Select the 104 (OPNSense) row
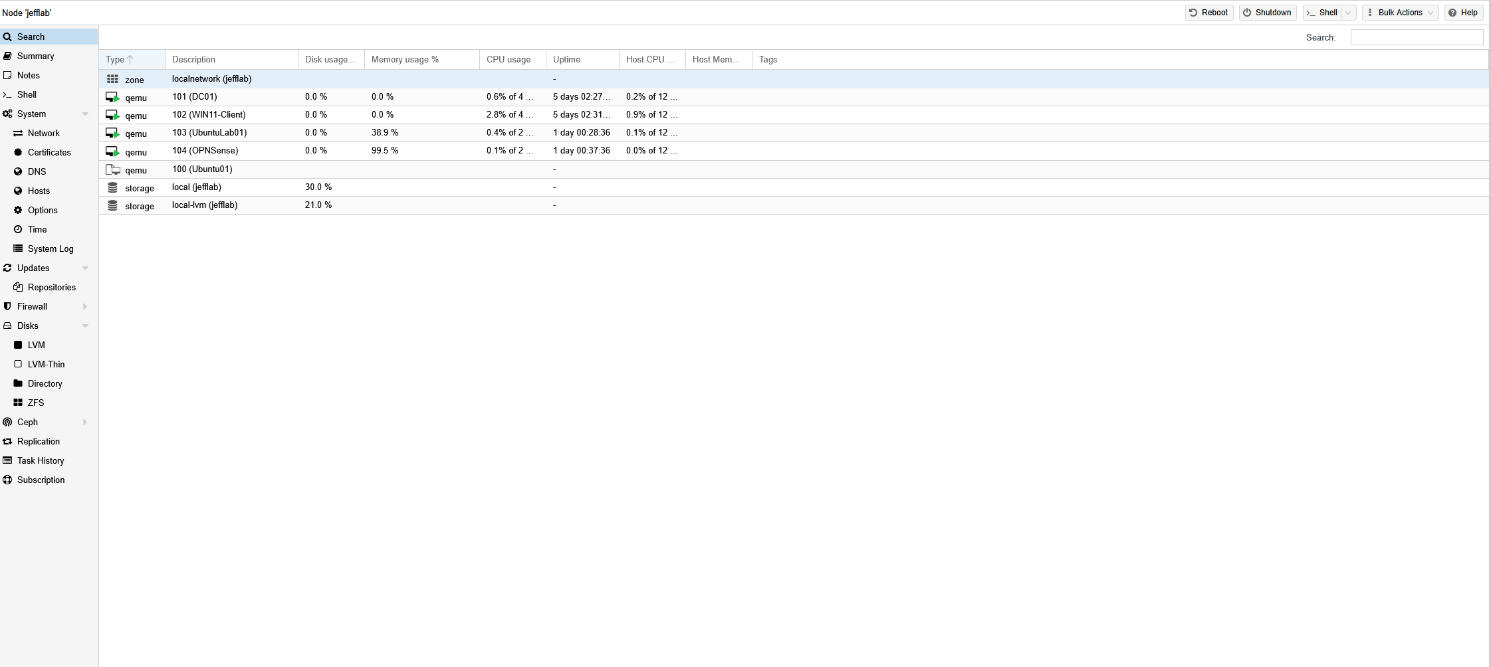Viewport: 1491px width, 667px height. (794, 151)
